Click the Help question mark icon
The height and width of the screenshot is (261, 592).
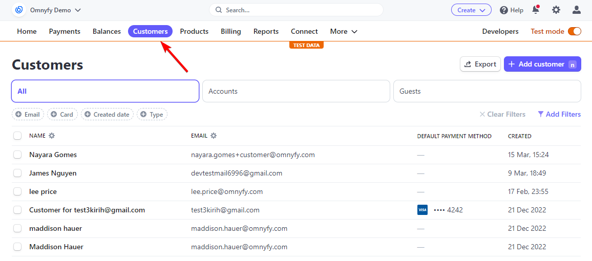503,10
